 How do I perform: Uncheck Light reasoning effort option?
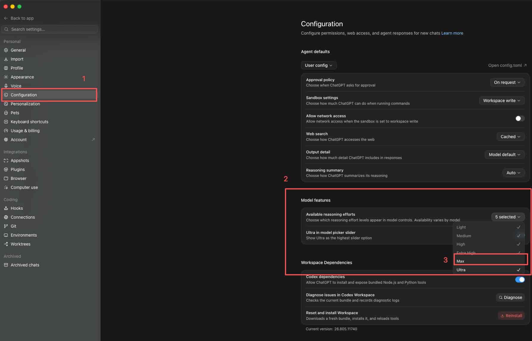[x=489, y=227]
